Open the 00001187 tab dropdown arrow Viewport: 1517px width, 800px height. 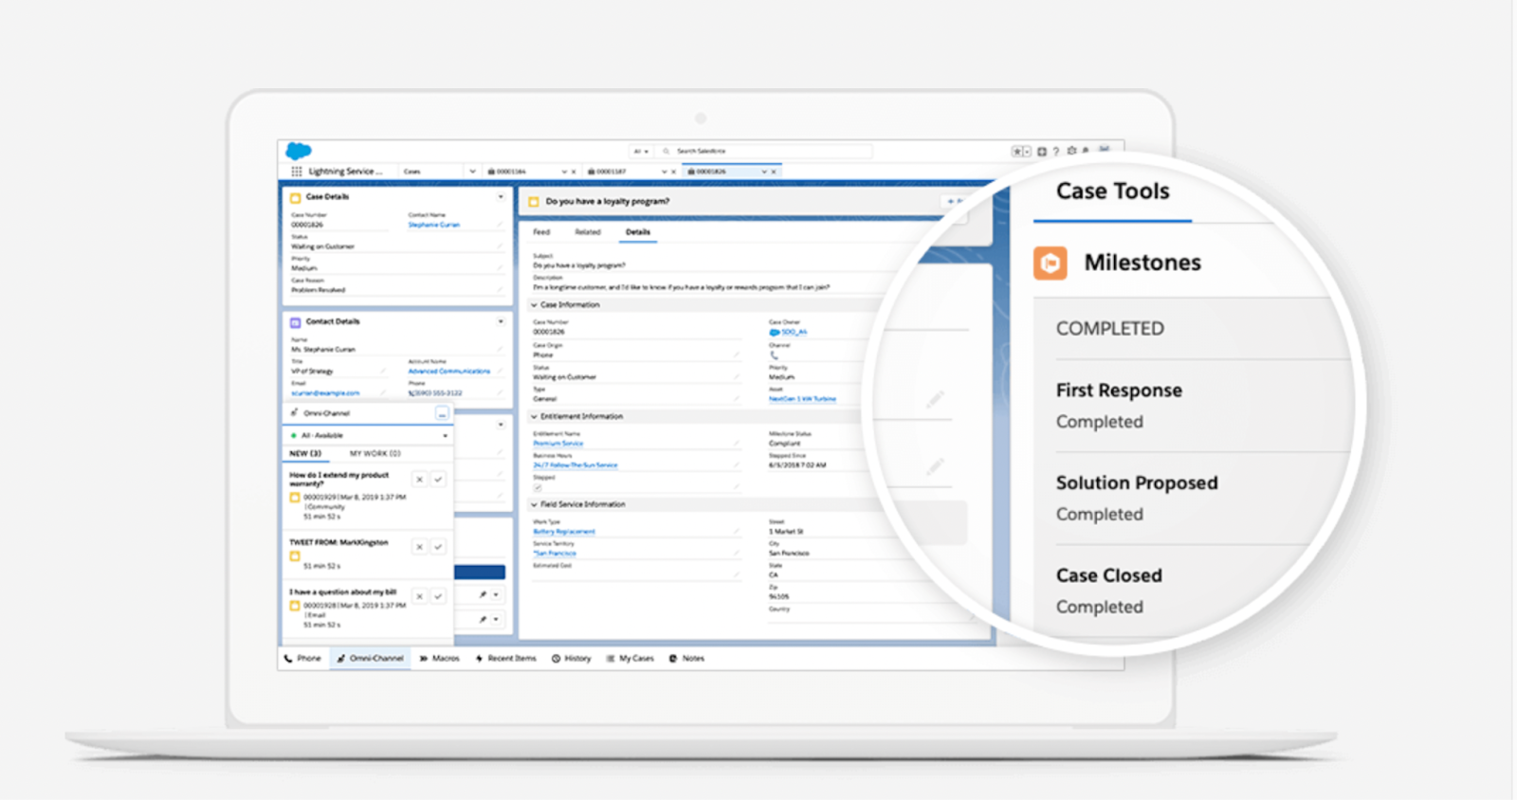click(664, 173)
